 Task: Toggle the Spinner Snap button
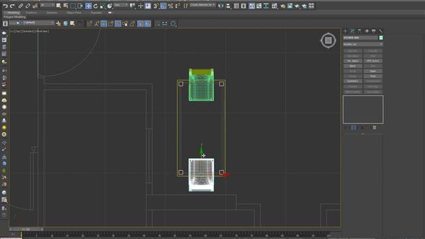click(x=177, y=6)
